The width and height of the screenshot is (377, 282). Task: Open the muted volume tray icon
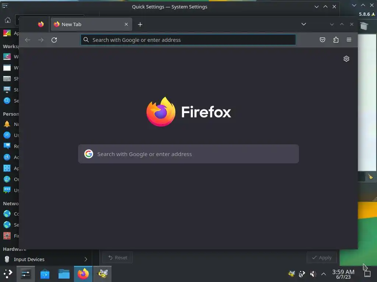(x=313, y=274)
